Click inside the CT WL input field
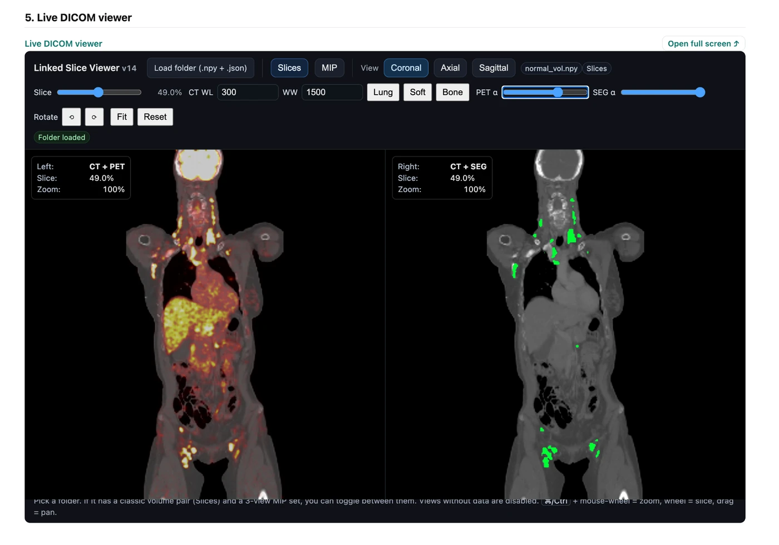This screenshot has width=779, height=545. pyautogui.click(x=248, y=92)
